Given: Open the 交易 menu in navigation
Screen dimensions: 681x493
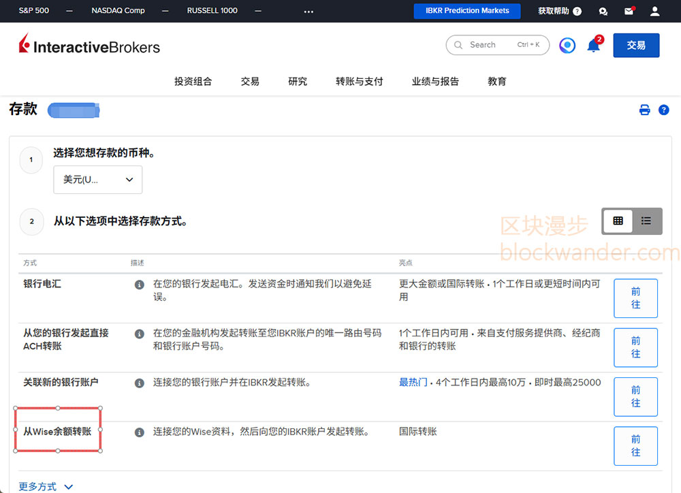Looking at the screenshot, I should [250, 81].
